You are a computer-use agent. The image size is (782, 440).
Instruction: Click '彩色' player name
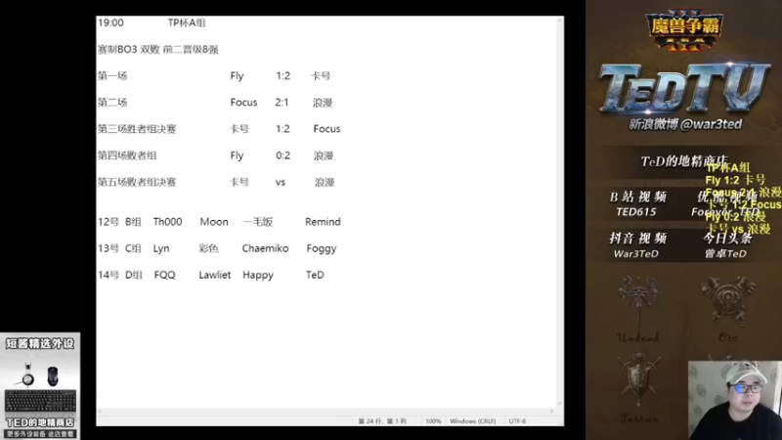point(208,248)
